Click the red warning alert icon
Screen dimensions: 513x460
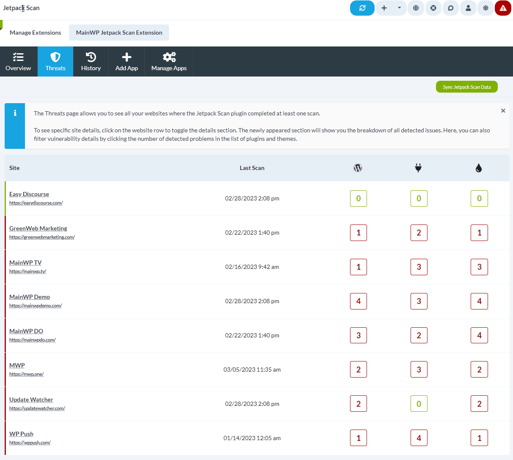point(503,8)
